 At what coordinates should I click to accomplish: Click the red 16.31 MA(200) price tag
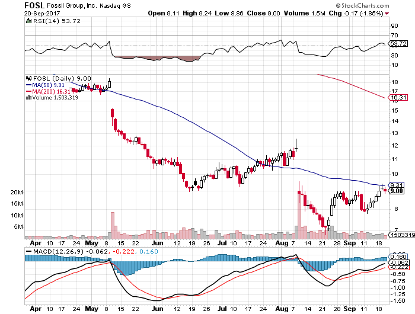tap(397, 97)
